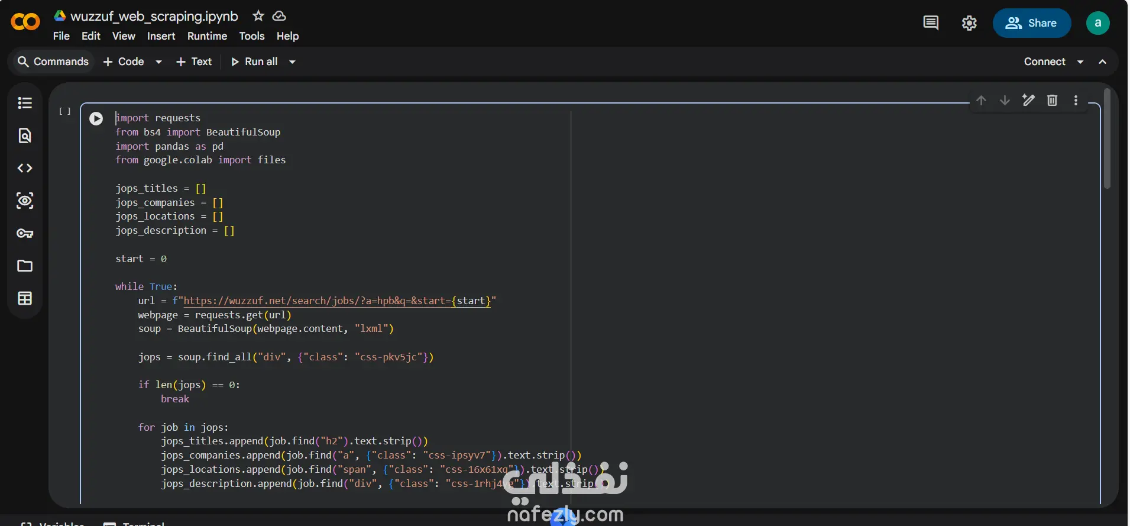1130x526 pixels.
Task: Click the notebook vertical scrollbar
Action: click(x=1107, y=139)
